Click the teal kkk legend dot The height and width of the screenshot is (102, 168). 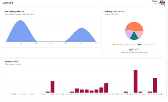(139, 44)
